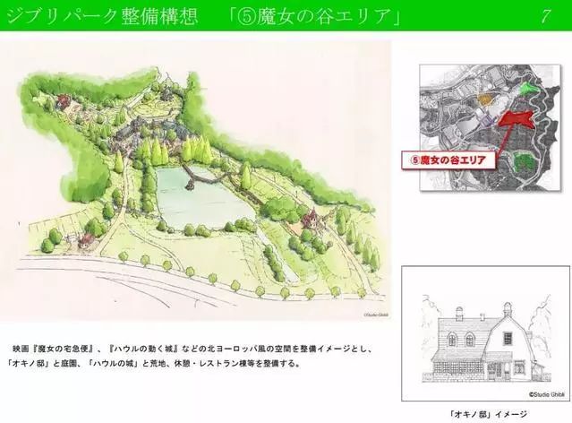Screen dimensions: 572x423
Task: Click the slide title 'ジブリパーク整備構想'
Action: 103,16
